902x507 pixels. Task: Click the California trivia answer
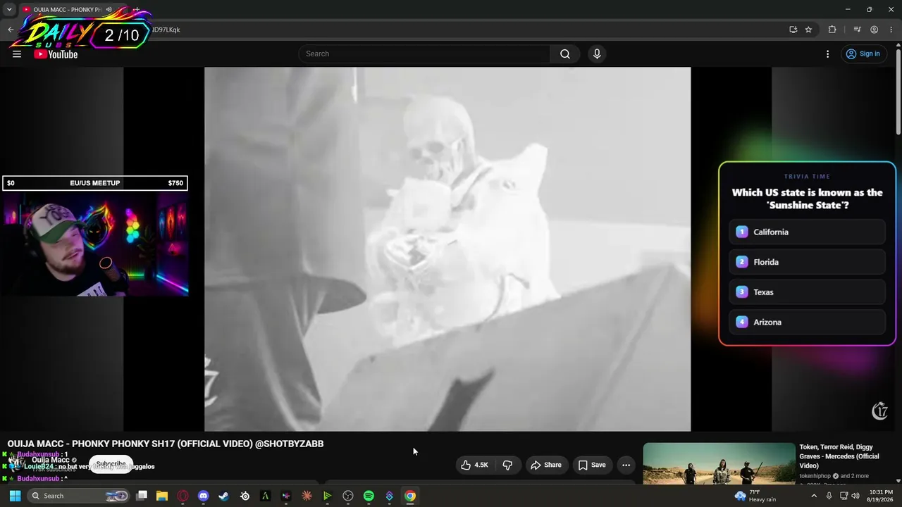point(807,232)
